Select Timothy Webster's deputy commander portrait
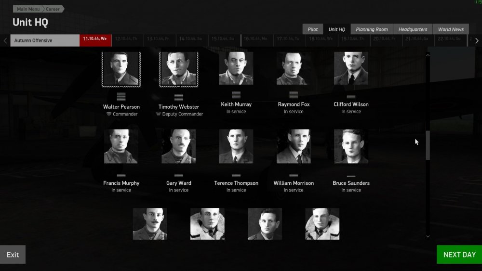This screenshot has height=271, width=482. 178,69
